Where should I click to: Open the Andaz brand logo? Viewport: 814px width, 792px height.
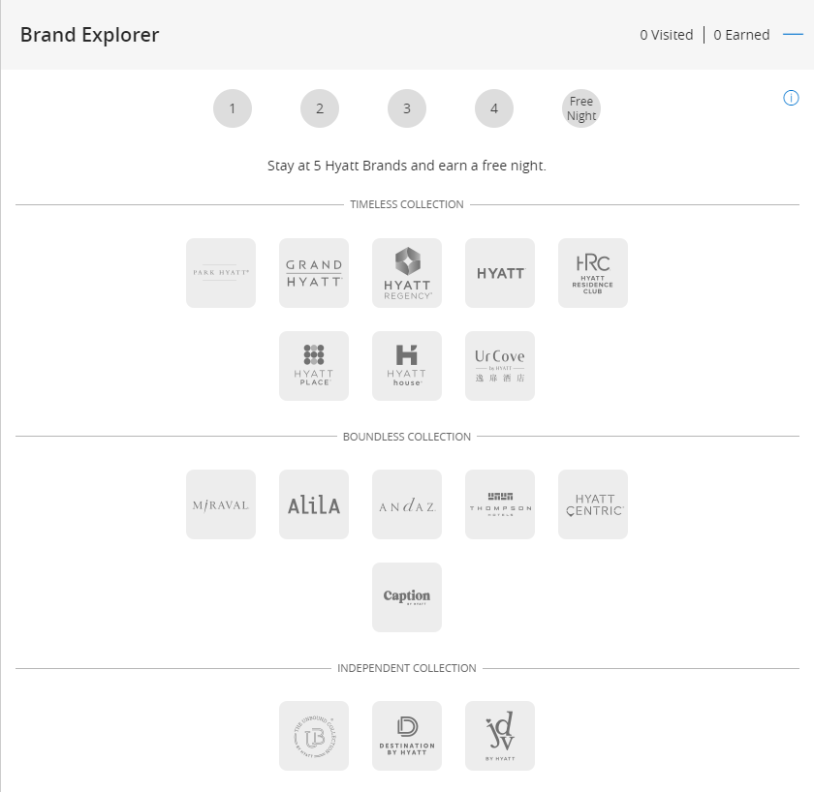[x=407, y=504]
